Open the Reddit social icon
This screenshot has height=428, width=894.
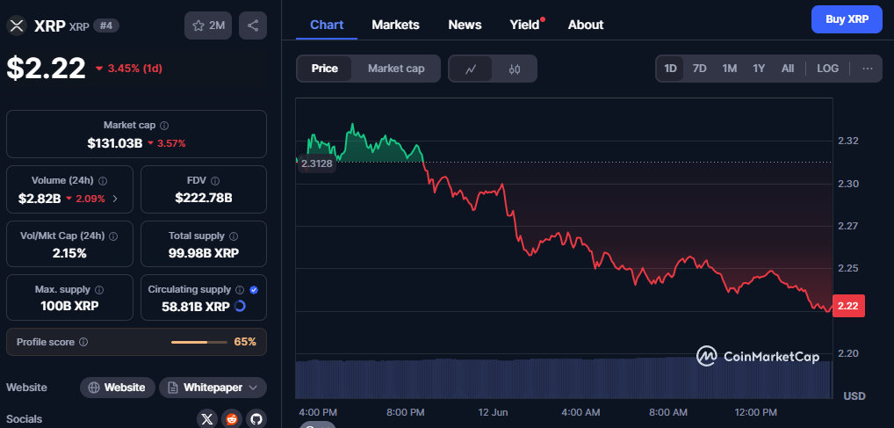point(232,419)
